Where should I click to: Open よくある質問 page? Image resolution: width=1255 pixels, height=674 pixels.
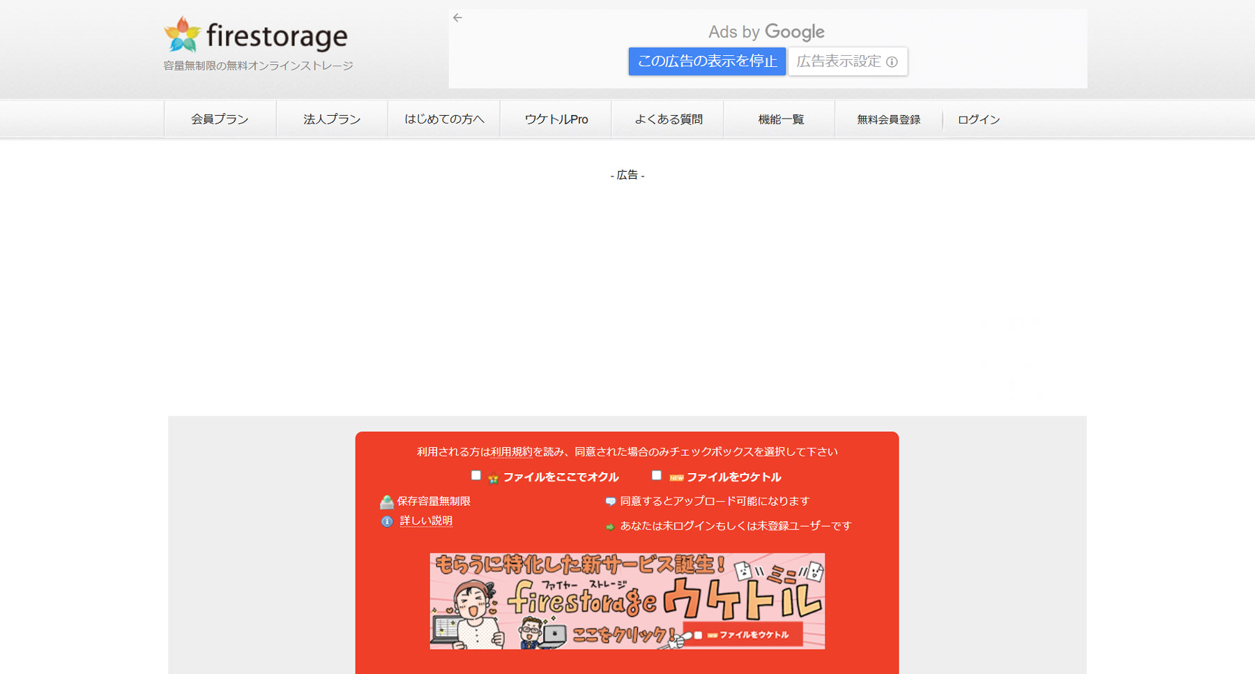[x=668, y=119]
